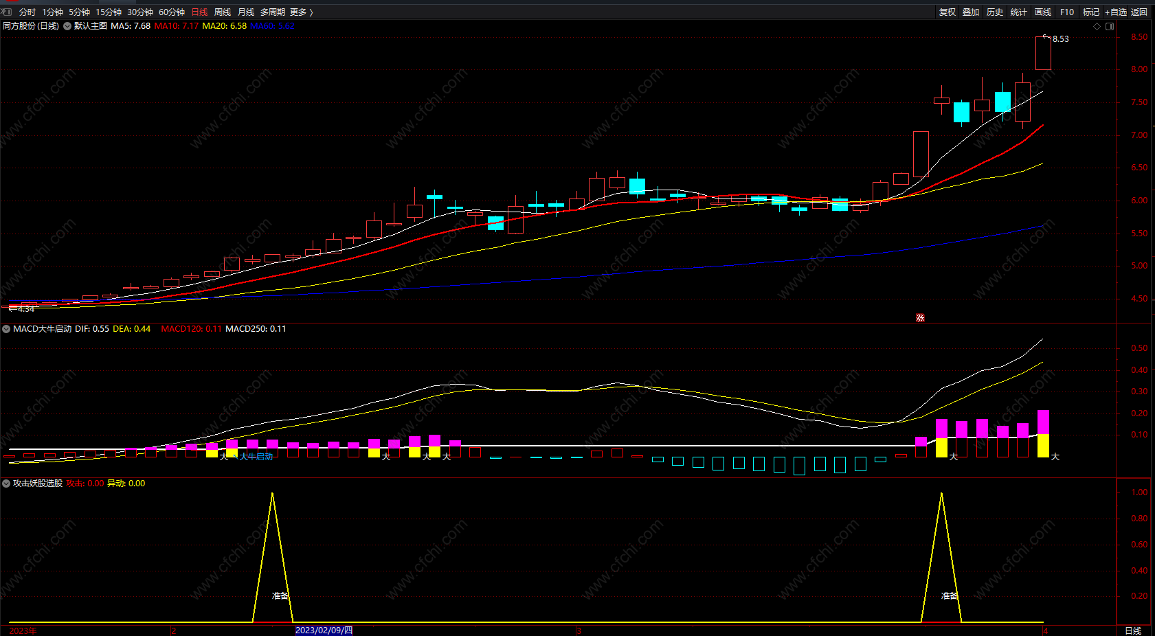Switch to the 5分钟 period tab
The image size is (1155, 636).
[79, 12]
